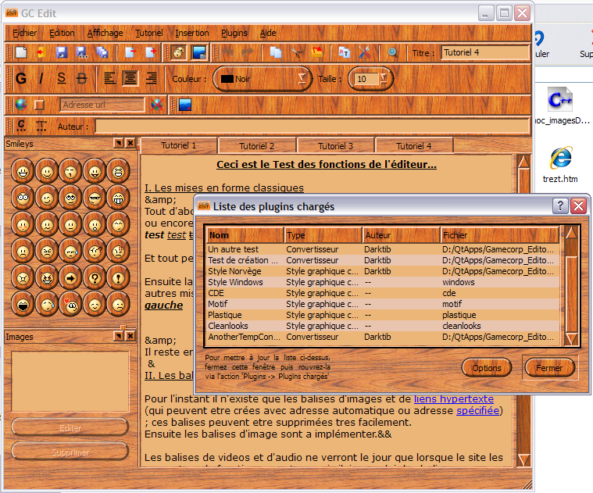Viewport: 593px width, 493px height.
Task: Click the text conversion icon with letter T
Action: pyautogui.click(x=344, y=52)
